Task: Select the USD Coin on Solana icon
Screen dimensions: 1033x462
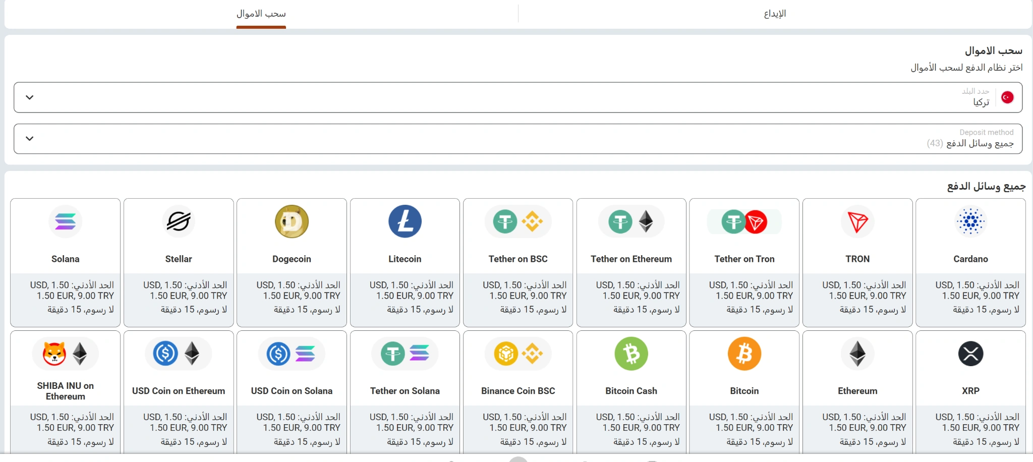Action: coord(292,354)
